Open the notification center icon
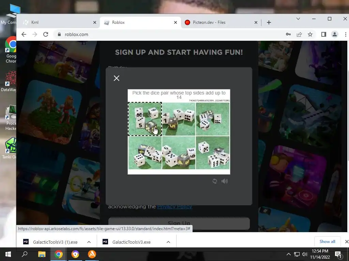The width and height of the screenshot is (349, 261). click(338, 254)
